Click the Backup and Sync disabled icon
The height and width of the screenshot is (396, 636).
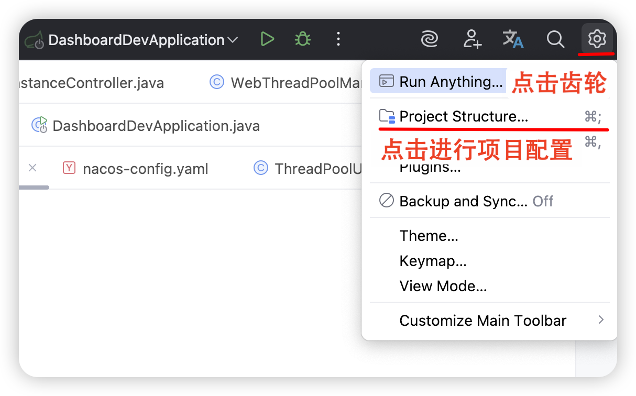[386, 201]
